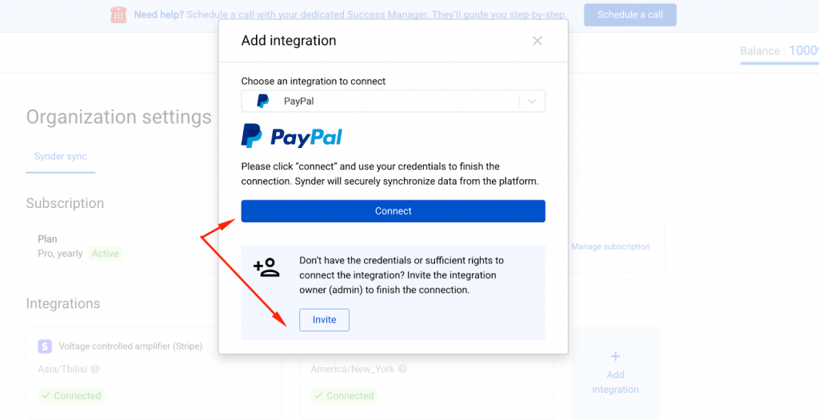Switch to the Synder sync tab
This screenshot has height=420, width=819.
click(x=61, y=156)
